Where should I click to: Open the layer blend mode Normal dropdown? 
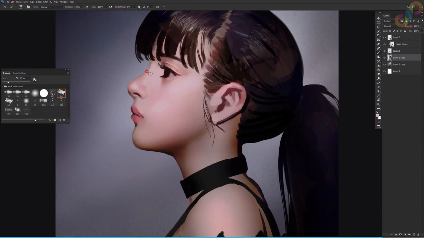(x=393, y=26)
